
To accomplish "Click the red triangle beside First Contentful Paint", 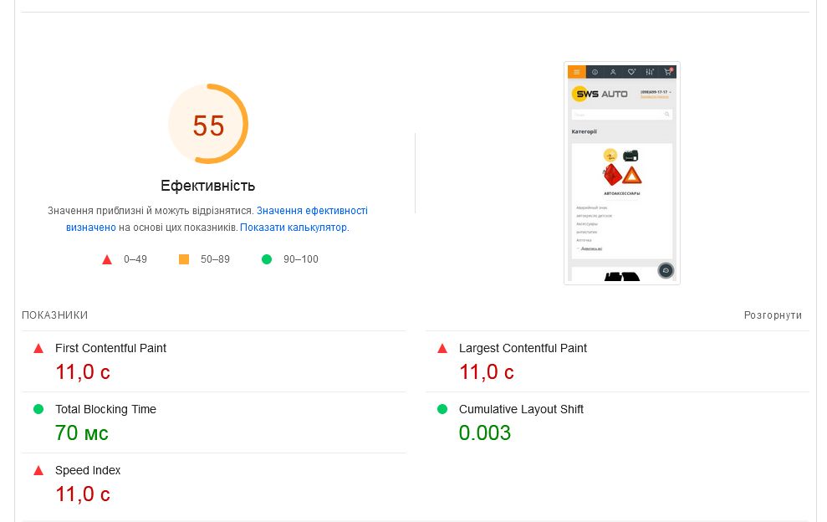I will point(38,348).
